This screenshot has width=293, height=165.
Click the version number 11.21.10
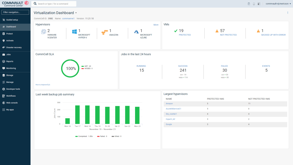(90, 19)
